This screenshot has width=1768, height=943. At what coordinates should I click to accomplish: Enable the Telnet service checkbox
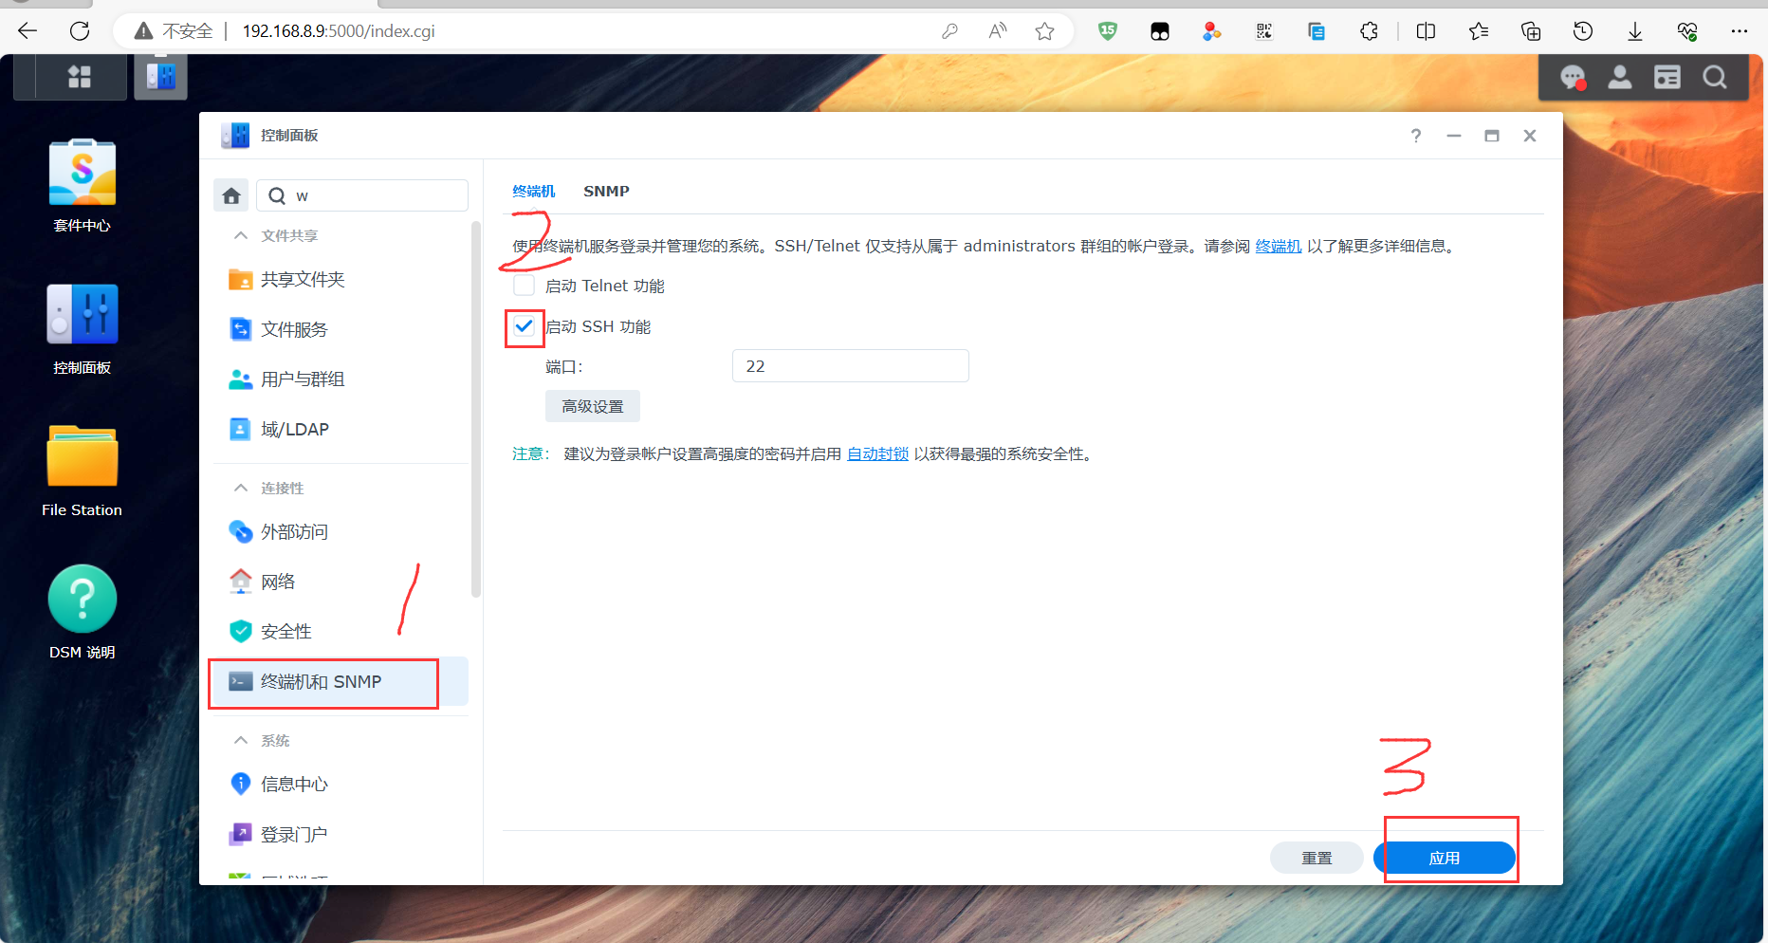[525, 286]
